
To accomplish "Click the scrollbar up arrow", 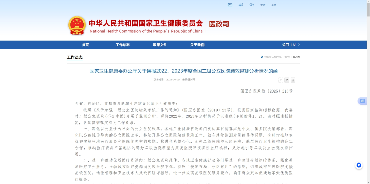I will pos(368,1).
